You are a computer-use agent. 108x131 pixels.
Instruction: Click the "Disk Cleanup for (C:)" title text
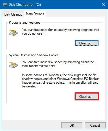coord(25,5)
